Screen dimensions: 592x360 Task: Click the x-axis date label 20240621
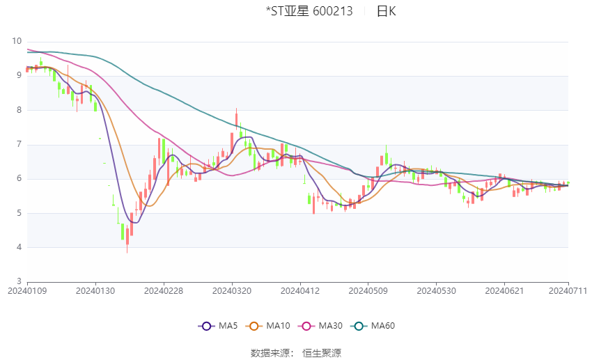(504, 291)
